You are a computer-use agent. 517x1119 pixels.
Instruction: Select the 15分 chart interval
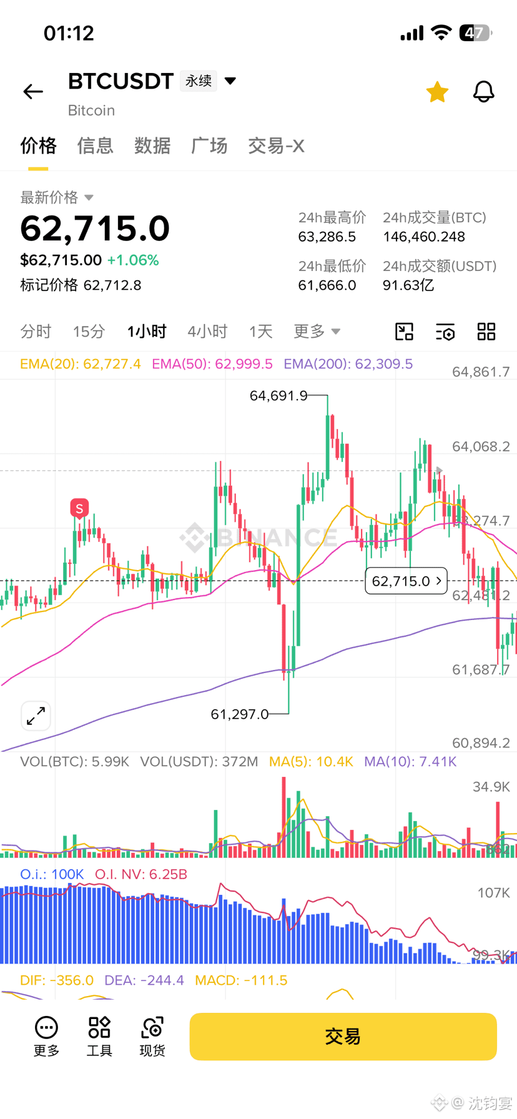pos(89,332)
